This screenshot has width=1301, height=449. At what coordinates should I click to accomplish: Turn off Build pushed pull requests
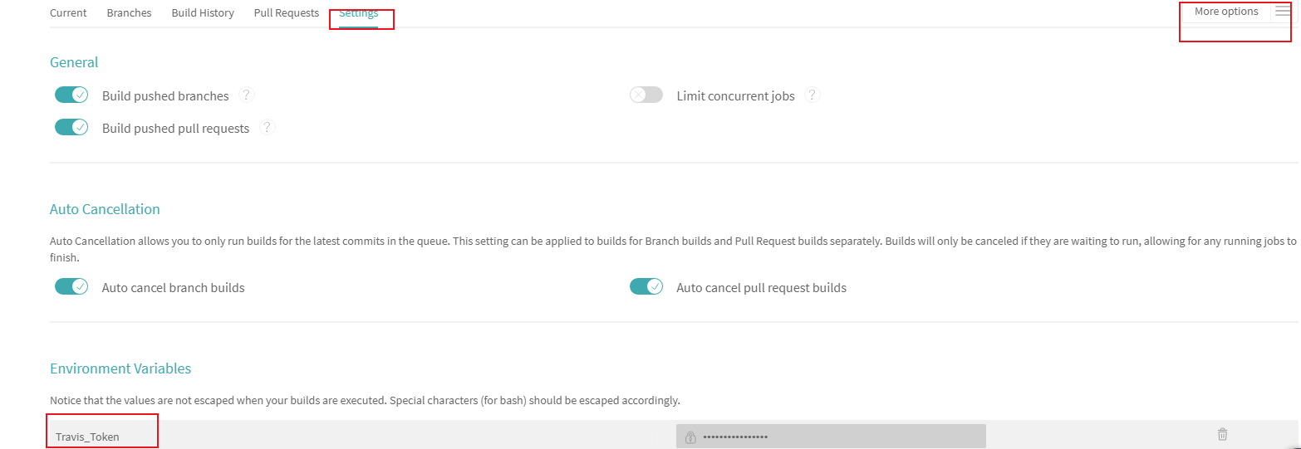click(71, 128)
